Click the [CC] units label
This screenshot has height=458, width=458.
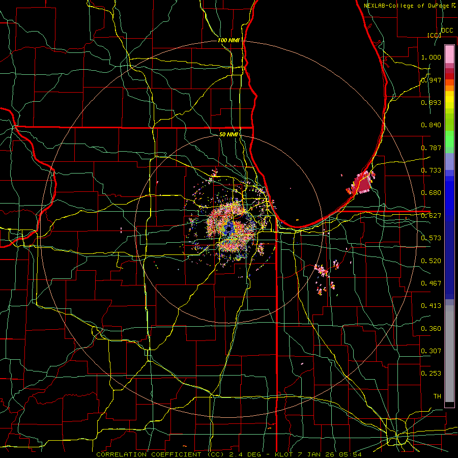434,35
